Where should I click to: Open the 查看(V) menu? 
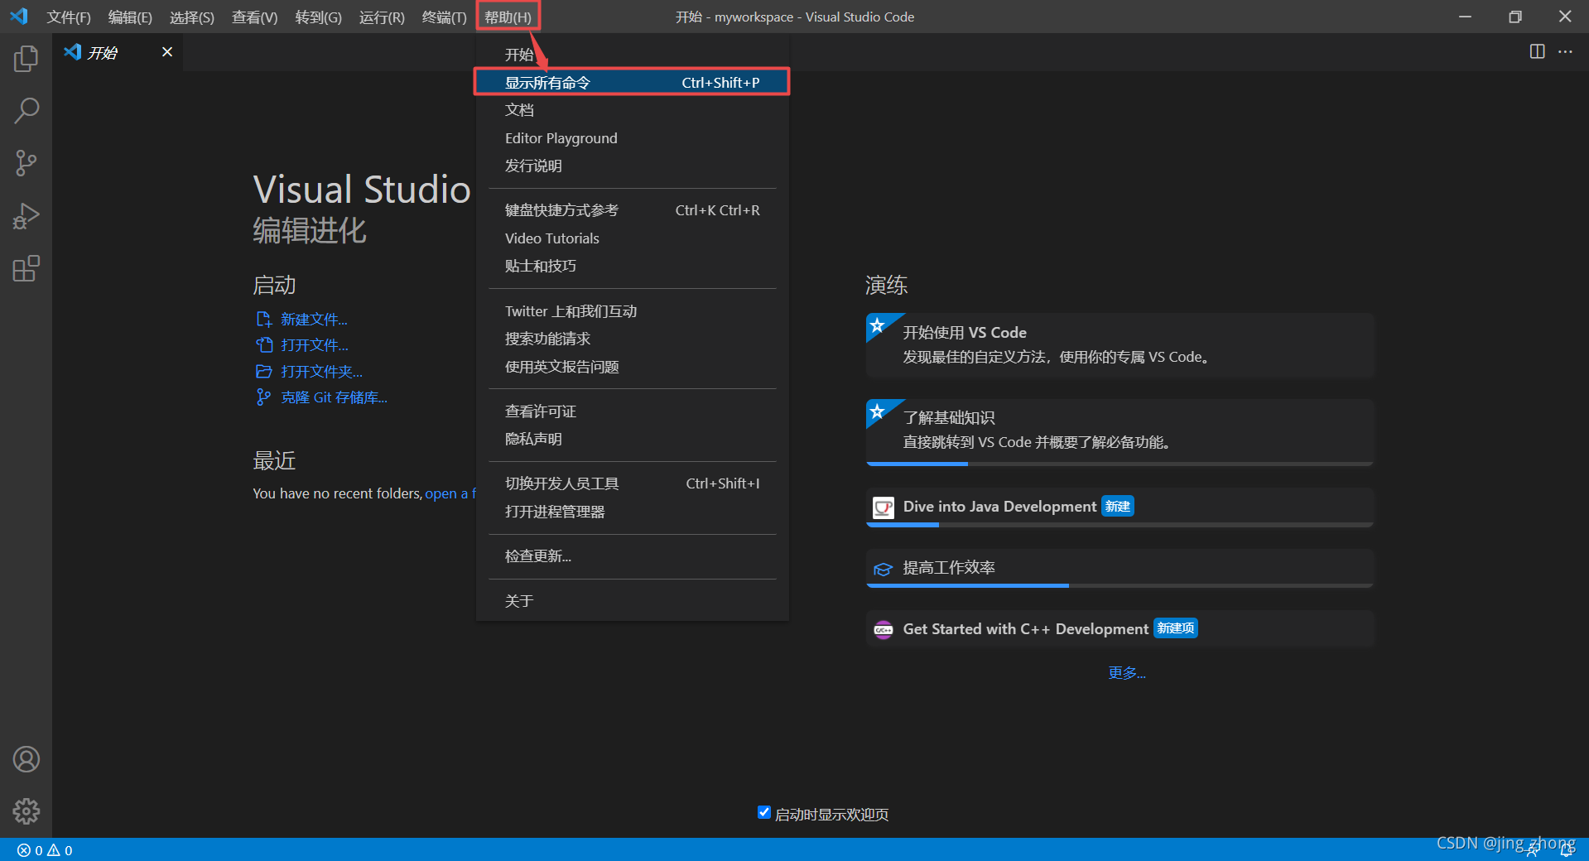[255, 17]
